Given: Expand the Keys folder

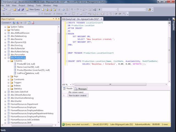Looking at the screenshot, I should (x=9, y=76).
